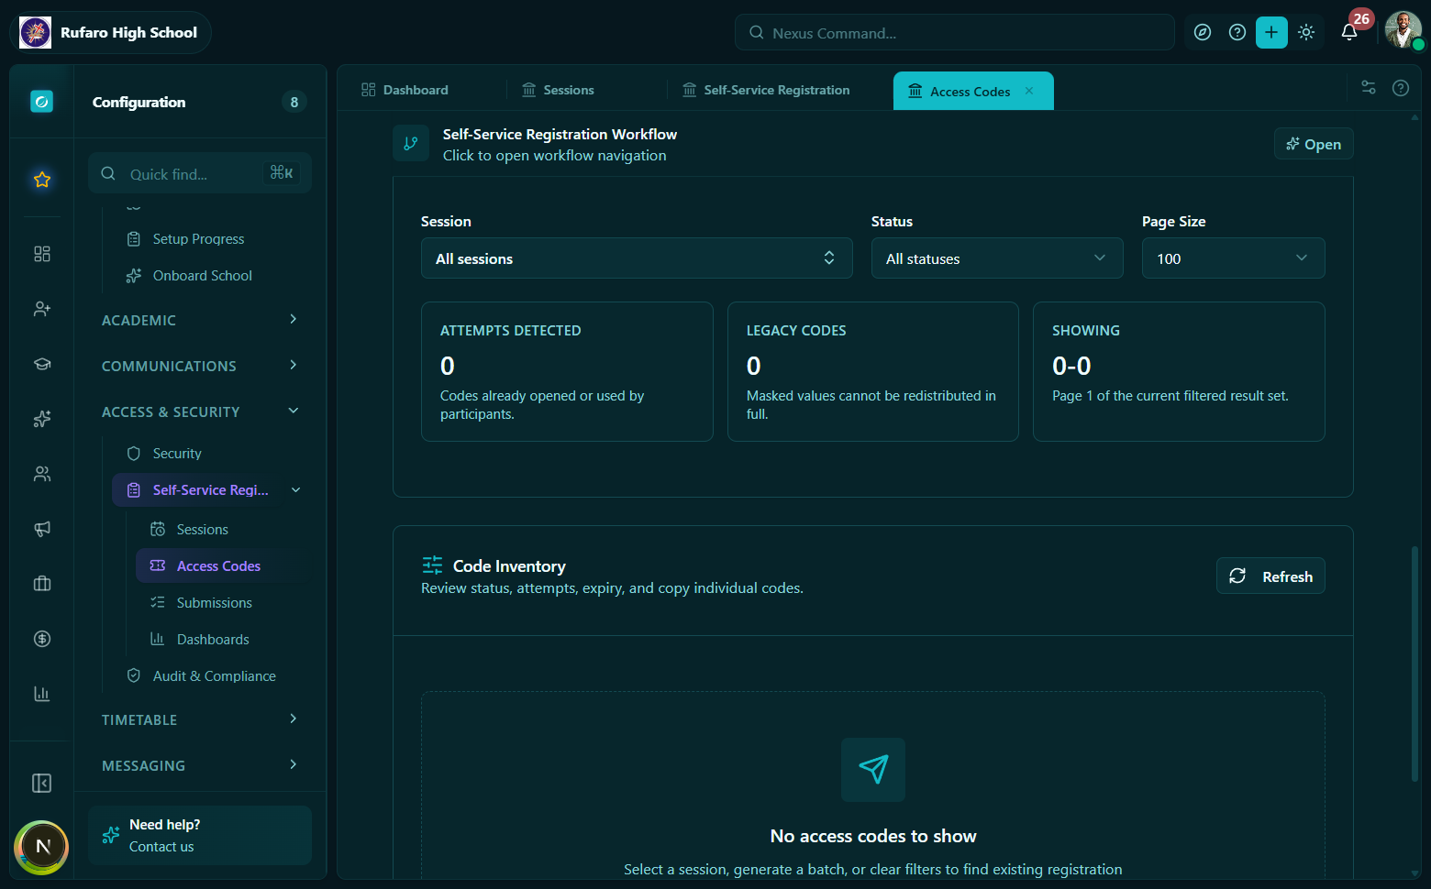Collapse sidebar using panel toggle icon

41,783
